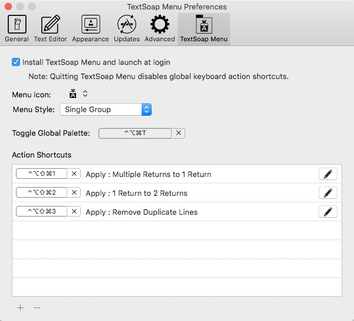The image size is (354, 321).
Task: Select the TextSoap Menu tab
Action: click(204, 28)
